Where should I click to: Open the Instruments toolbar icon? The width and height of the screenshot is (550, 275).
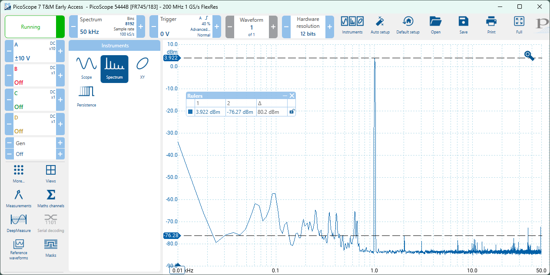(x=352, y=26)
